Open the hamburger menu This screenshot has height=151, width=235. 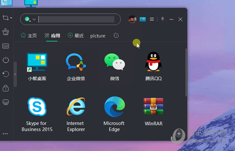(152, 19)
